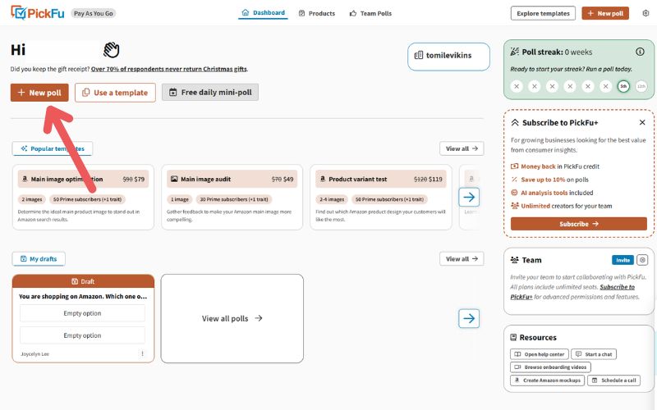The image size is (657, 410).
Task: Open the Amazon shopping draft poll card
Action: point(84,318)
